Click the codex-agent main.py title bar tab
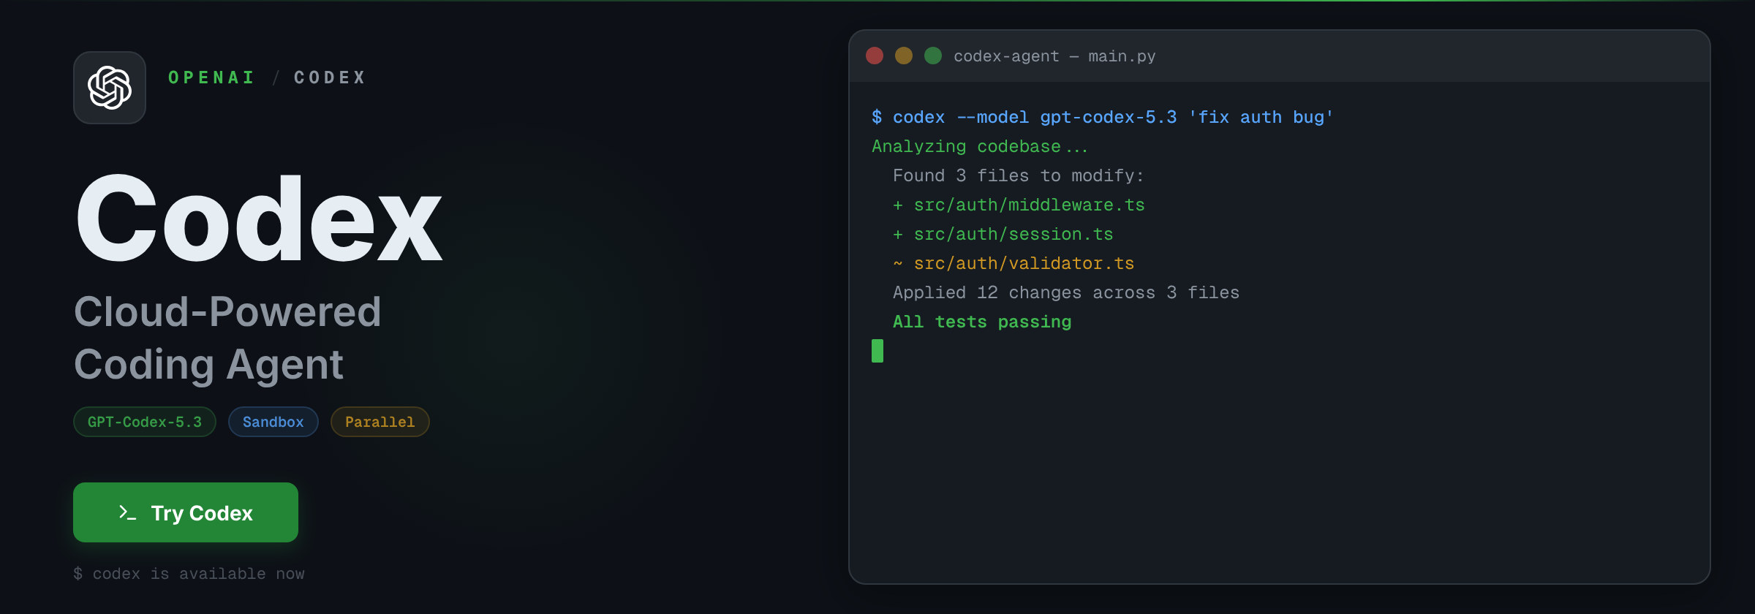Screen dimensions: 1755x614 click(x=1055, y=56)
